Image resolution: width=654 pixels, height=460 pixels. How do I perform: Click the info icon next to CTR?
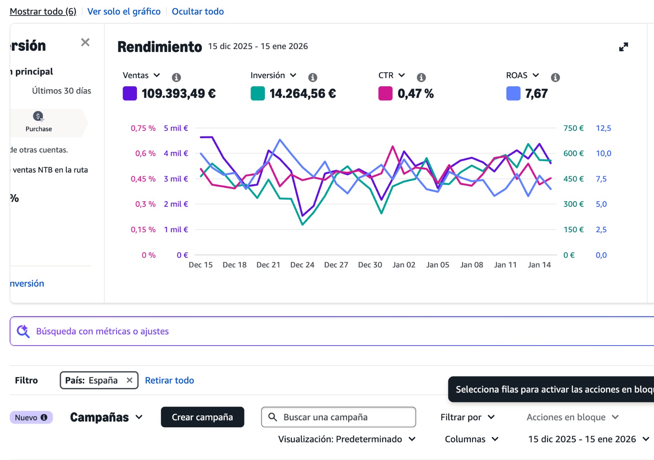point(421,77)
